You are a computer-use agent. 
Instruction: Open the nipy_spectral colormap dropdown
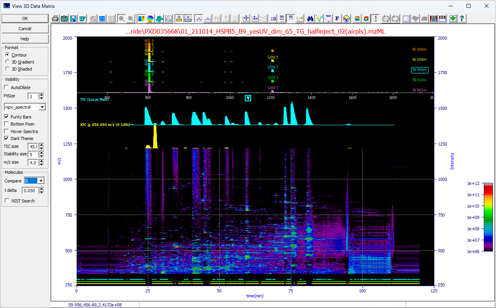[x=42, y=107]
